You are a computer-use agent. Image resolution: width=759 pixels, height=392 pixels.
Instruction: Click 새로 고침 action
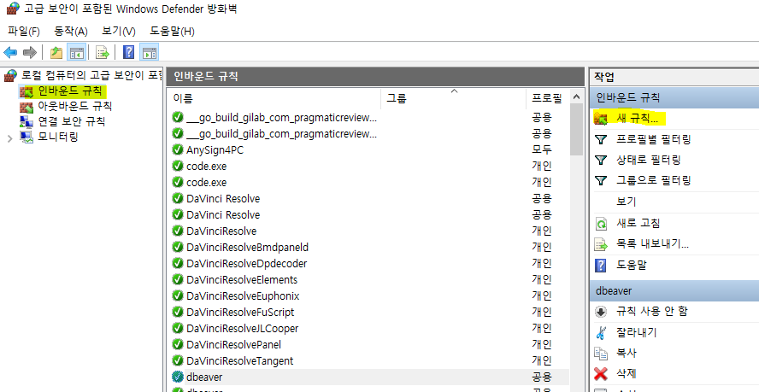(638, 223)
